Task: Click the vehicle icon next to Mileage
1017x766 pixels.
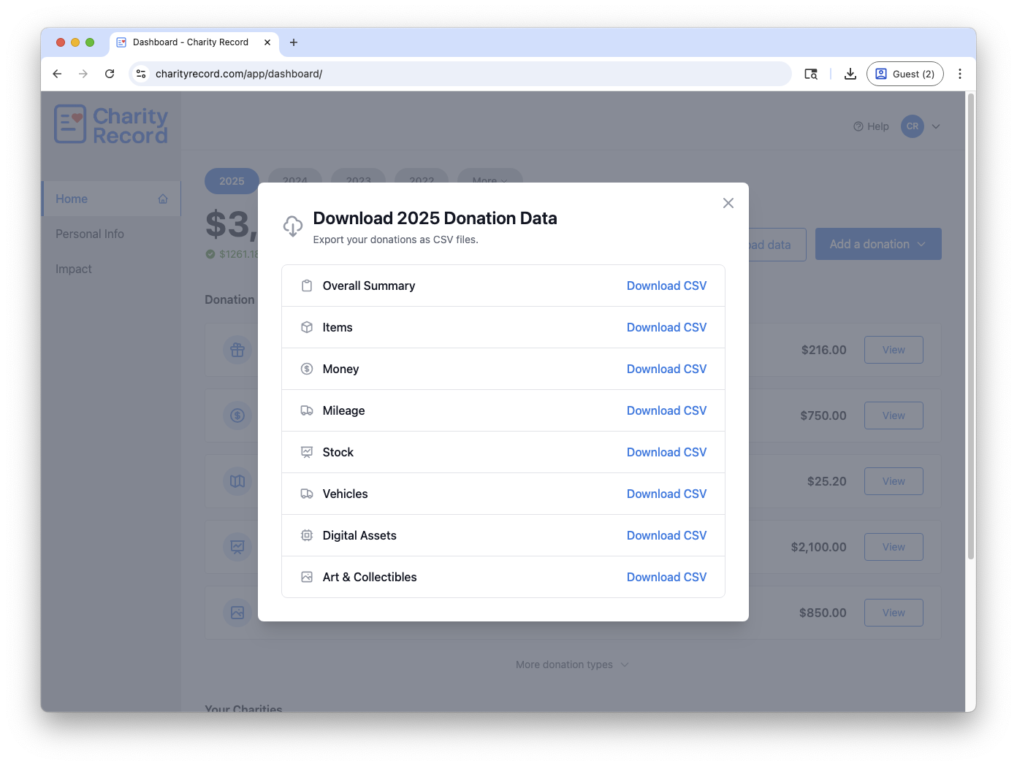Action: [307, 410]
